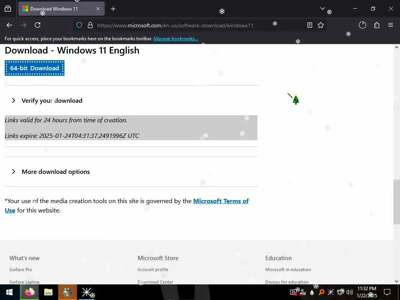
Task: Open the network tray icon
Action: point(340,292)
